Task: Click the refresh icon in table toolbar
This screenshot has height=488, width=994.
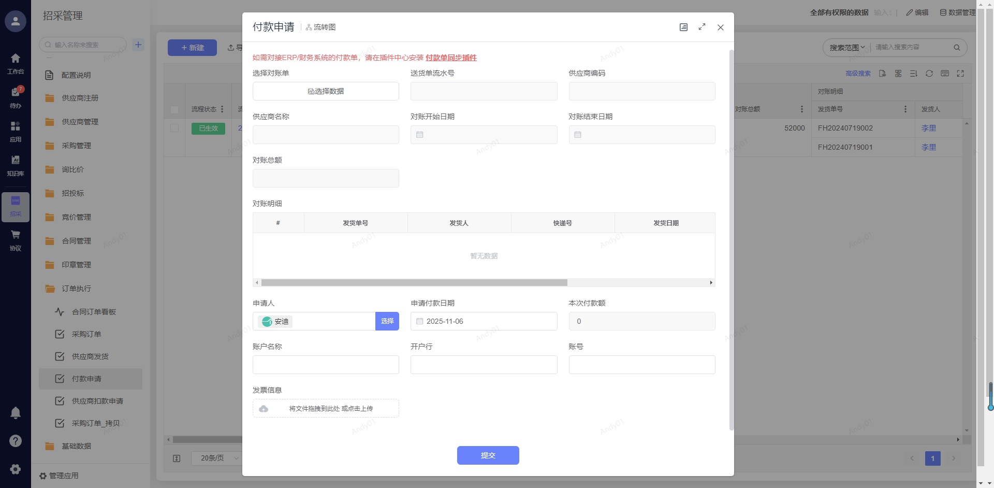Action: point(929,74)
